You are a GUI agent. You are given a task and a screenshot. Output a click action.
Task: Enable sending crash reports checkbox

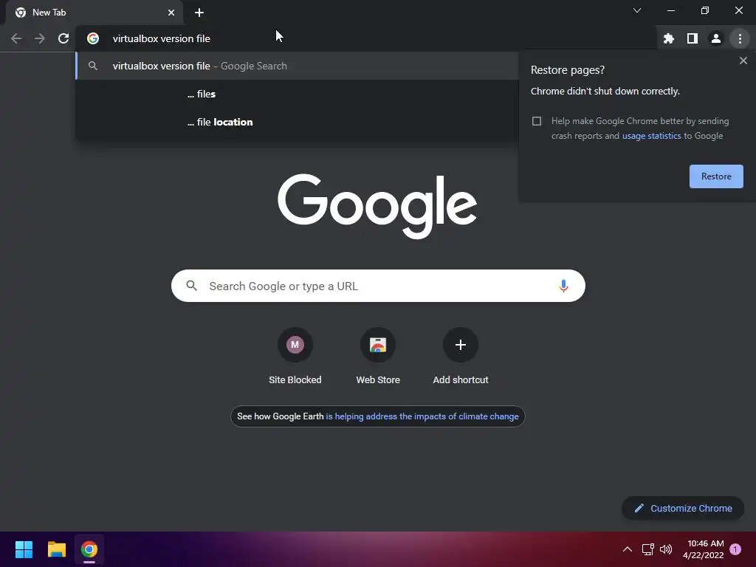click(x=537, y=121)
